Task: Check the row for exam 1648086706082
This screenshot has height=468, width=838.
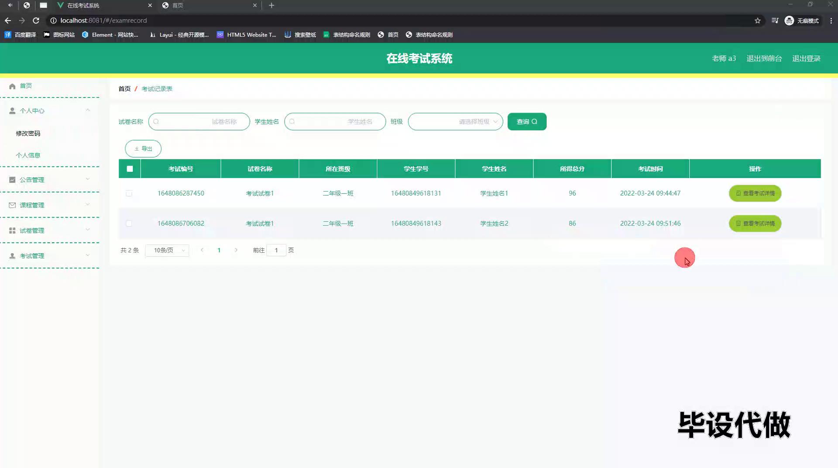Action: 129,224
